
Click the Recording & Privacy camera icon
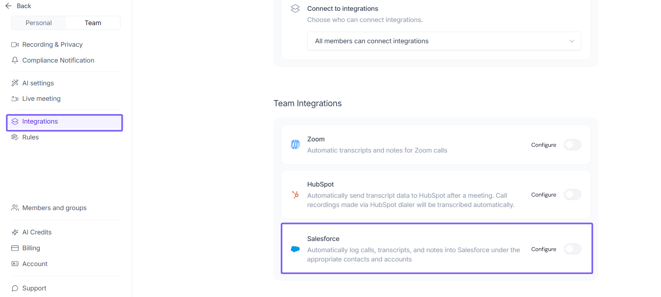[15, 45]
